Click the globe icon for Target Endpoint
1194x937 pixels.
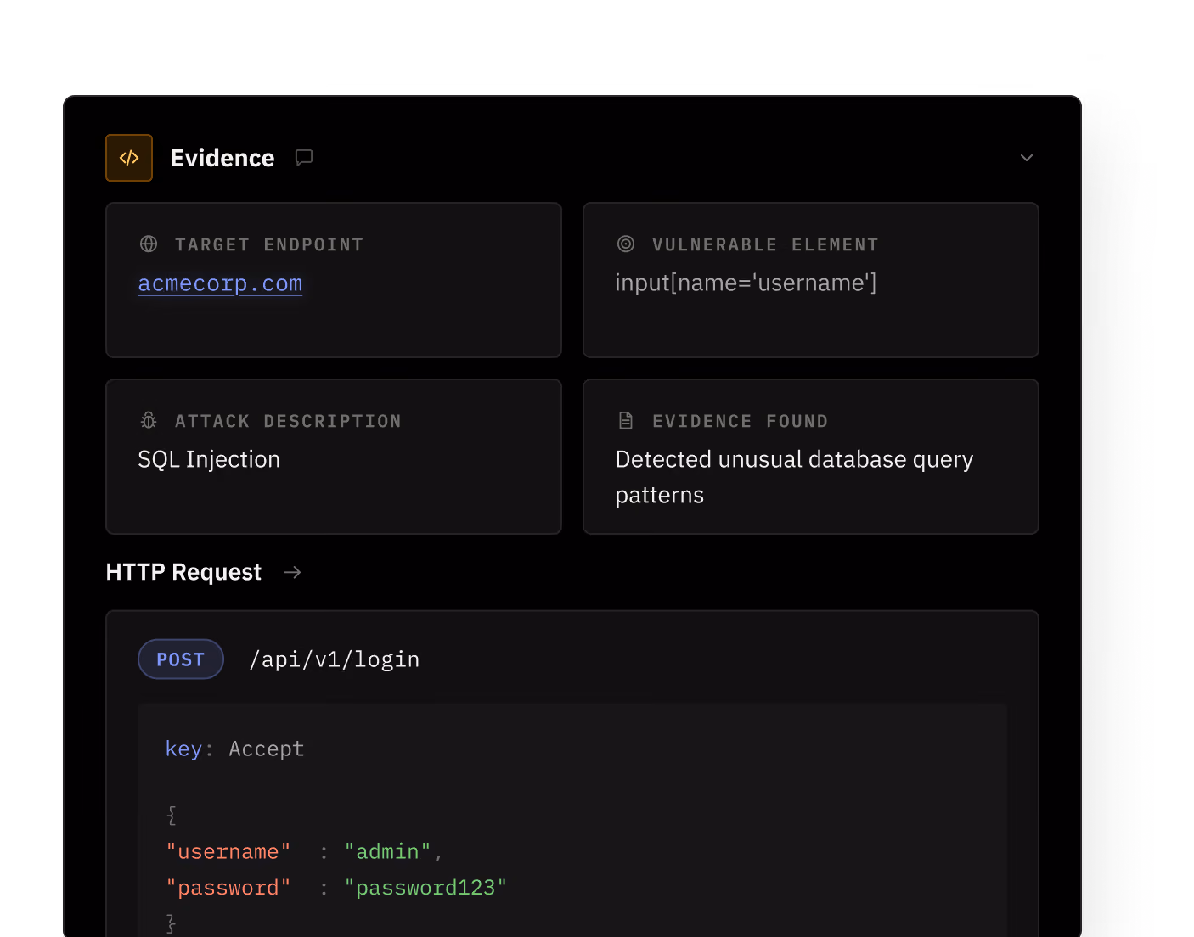coord(149,244)
